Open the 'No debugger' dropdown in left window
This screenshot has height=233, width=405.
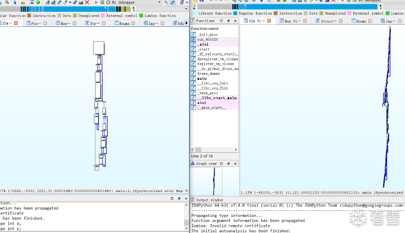point(136,2)
